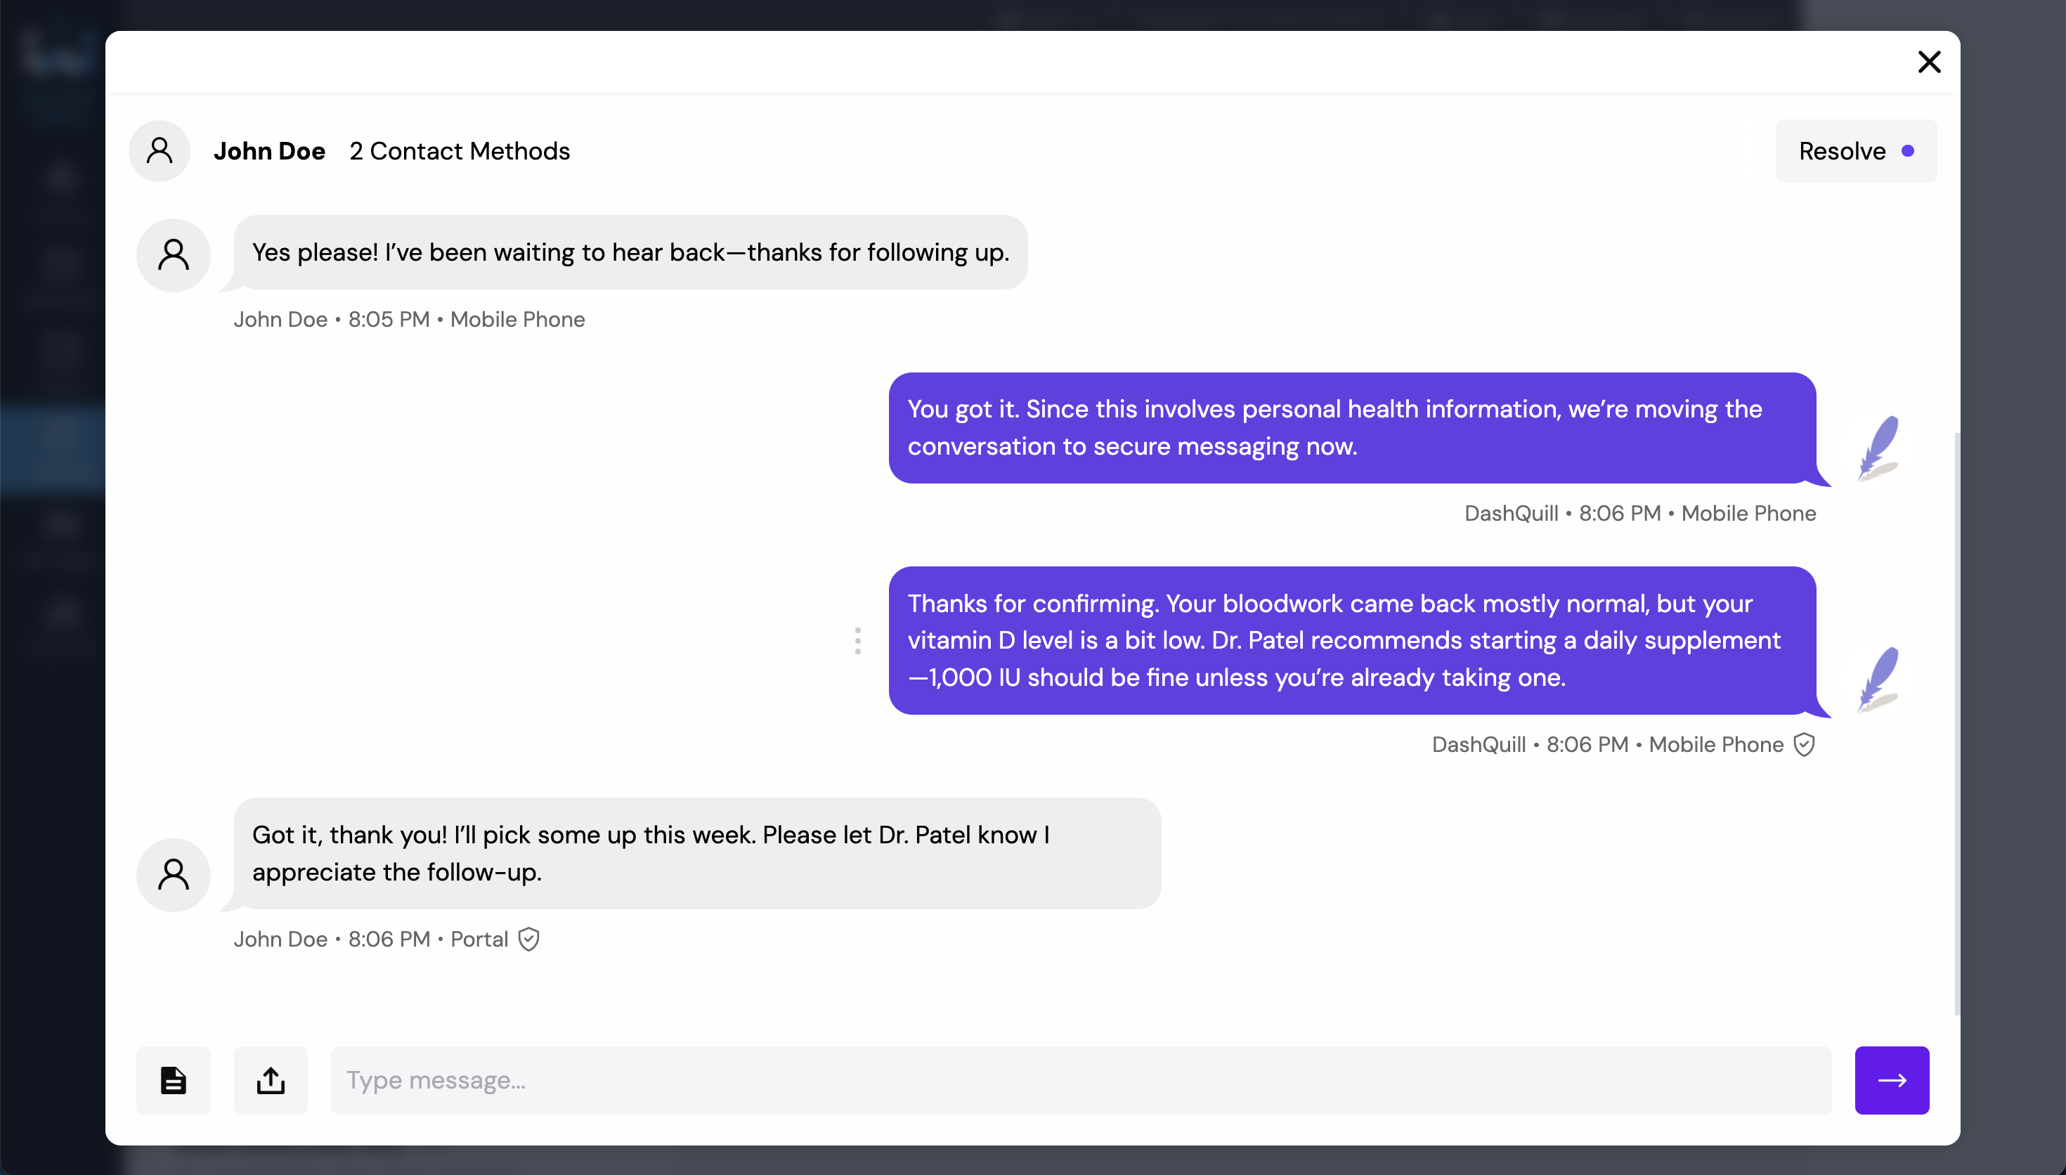Click John Doe's header avatar icon
The image size is (2066, 1175).
coord(160,151)
